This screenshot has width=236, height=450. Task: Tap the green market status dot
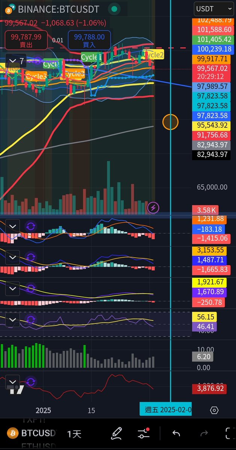coord(115,9)
